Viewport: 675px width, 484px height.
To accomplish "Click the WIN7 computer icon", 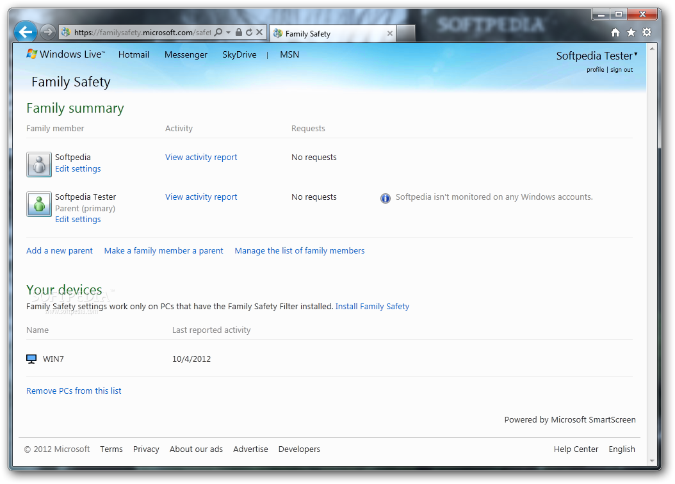I will [31, 359].
